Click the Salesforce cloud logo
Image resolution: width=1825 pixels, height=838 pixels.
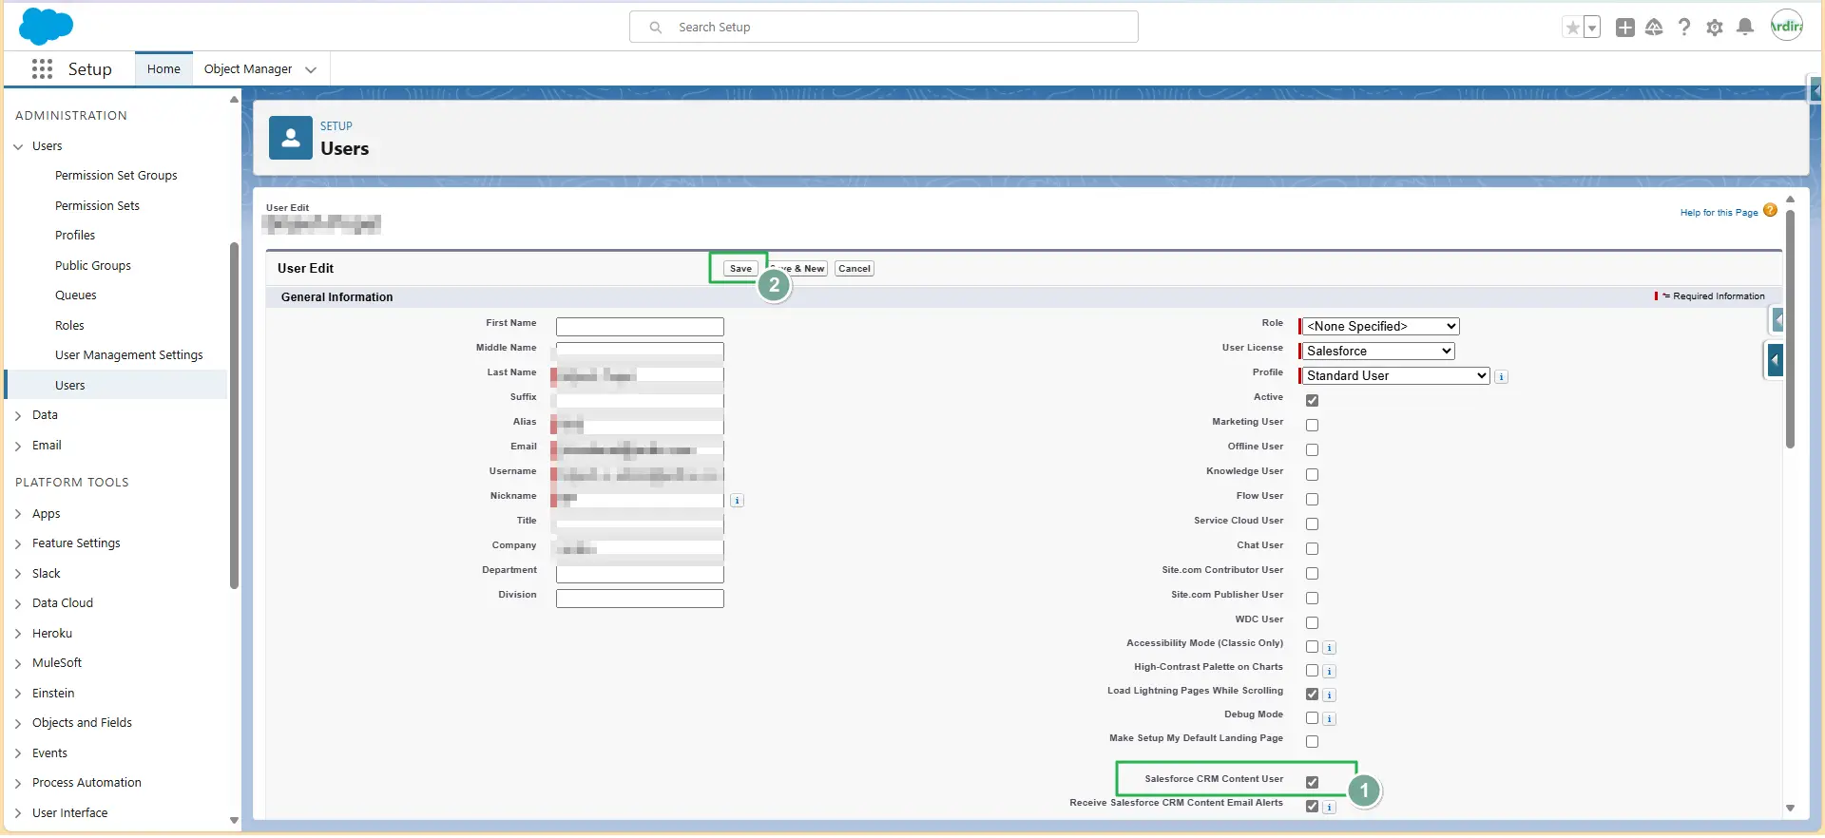[46, 26]
